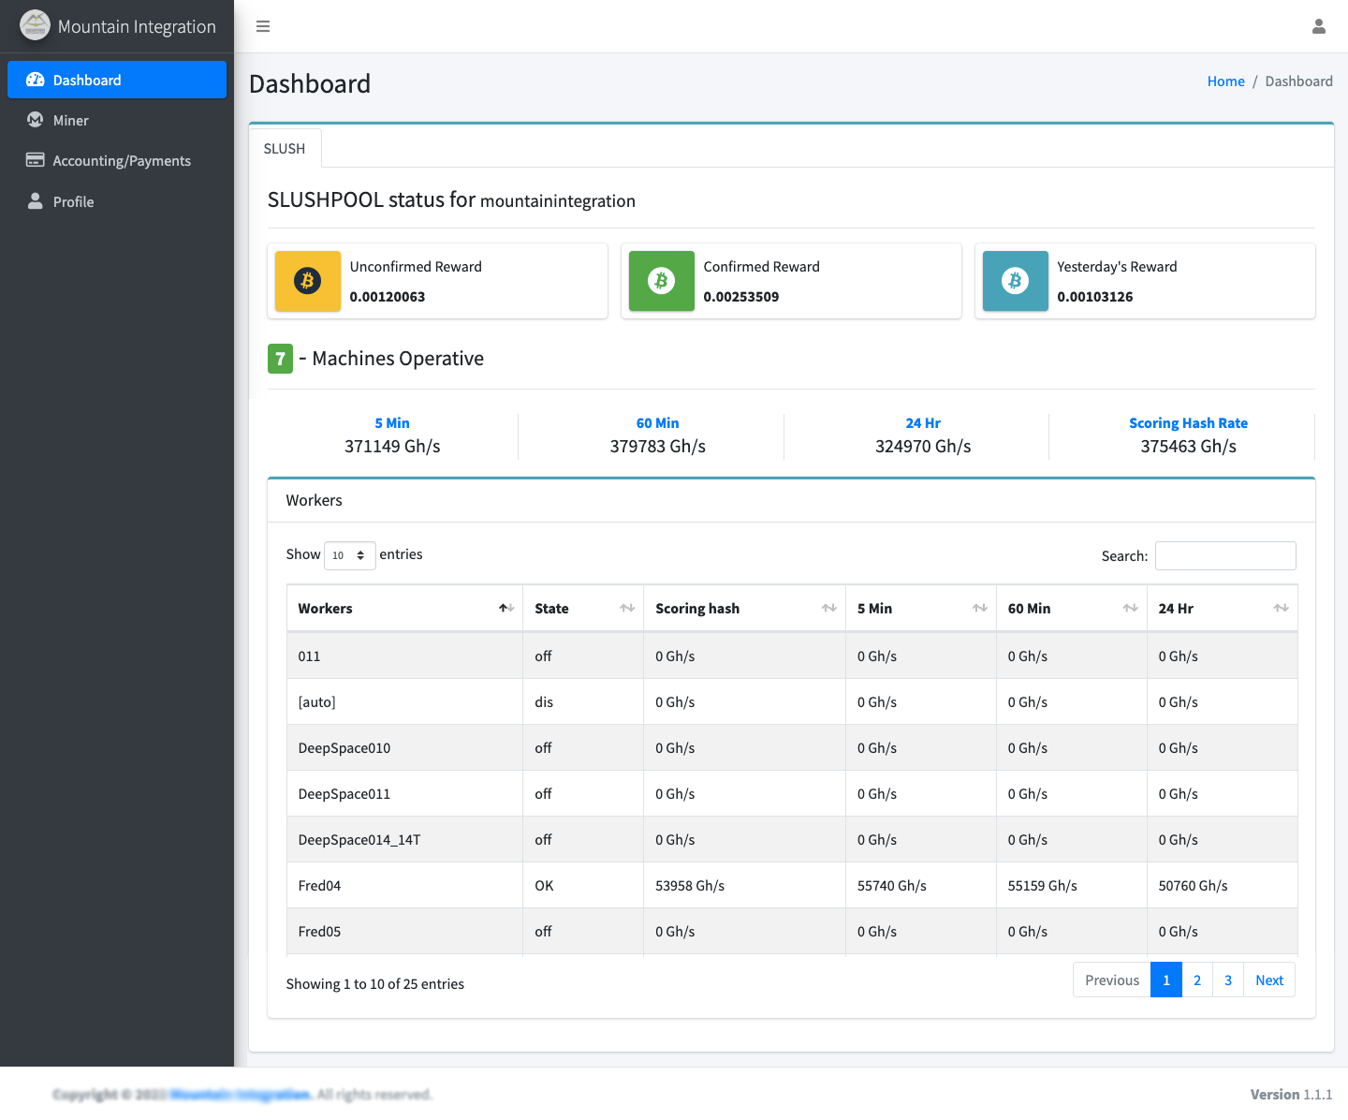1348x1120 pixels.
Task: Click the dis state of [auto]
Action: coord(544,702)
